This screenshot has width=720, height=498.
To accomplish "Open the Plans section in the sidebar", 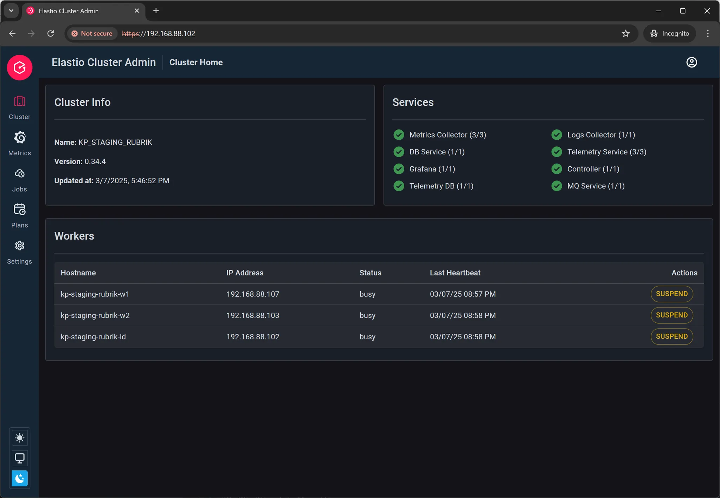I will pyautogui.click(x=20, y=216).
